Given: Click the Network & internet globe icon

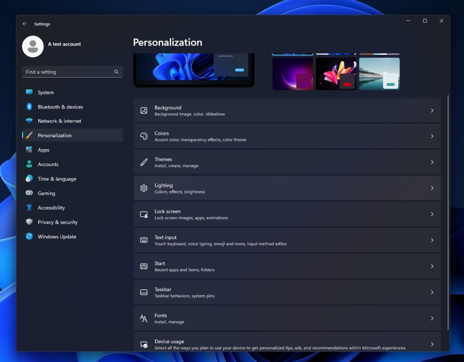Looking at the screenshot, I should 29,121.
